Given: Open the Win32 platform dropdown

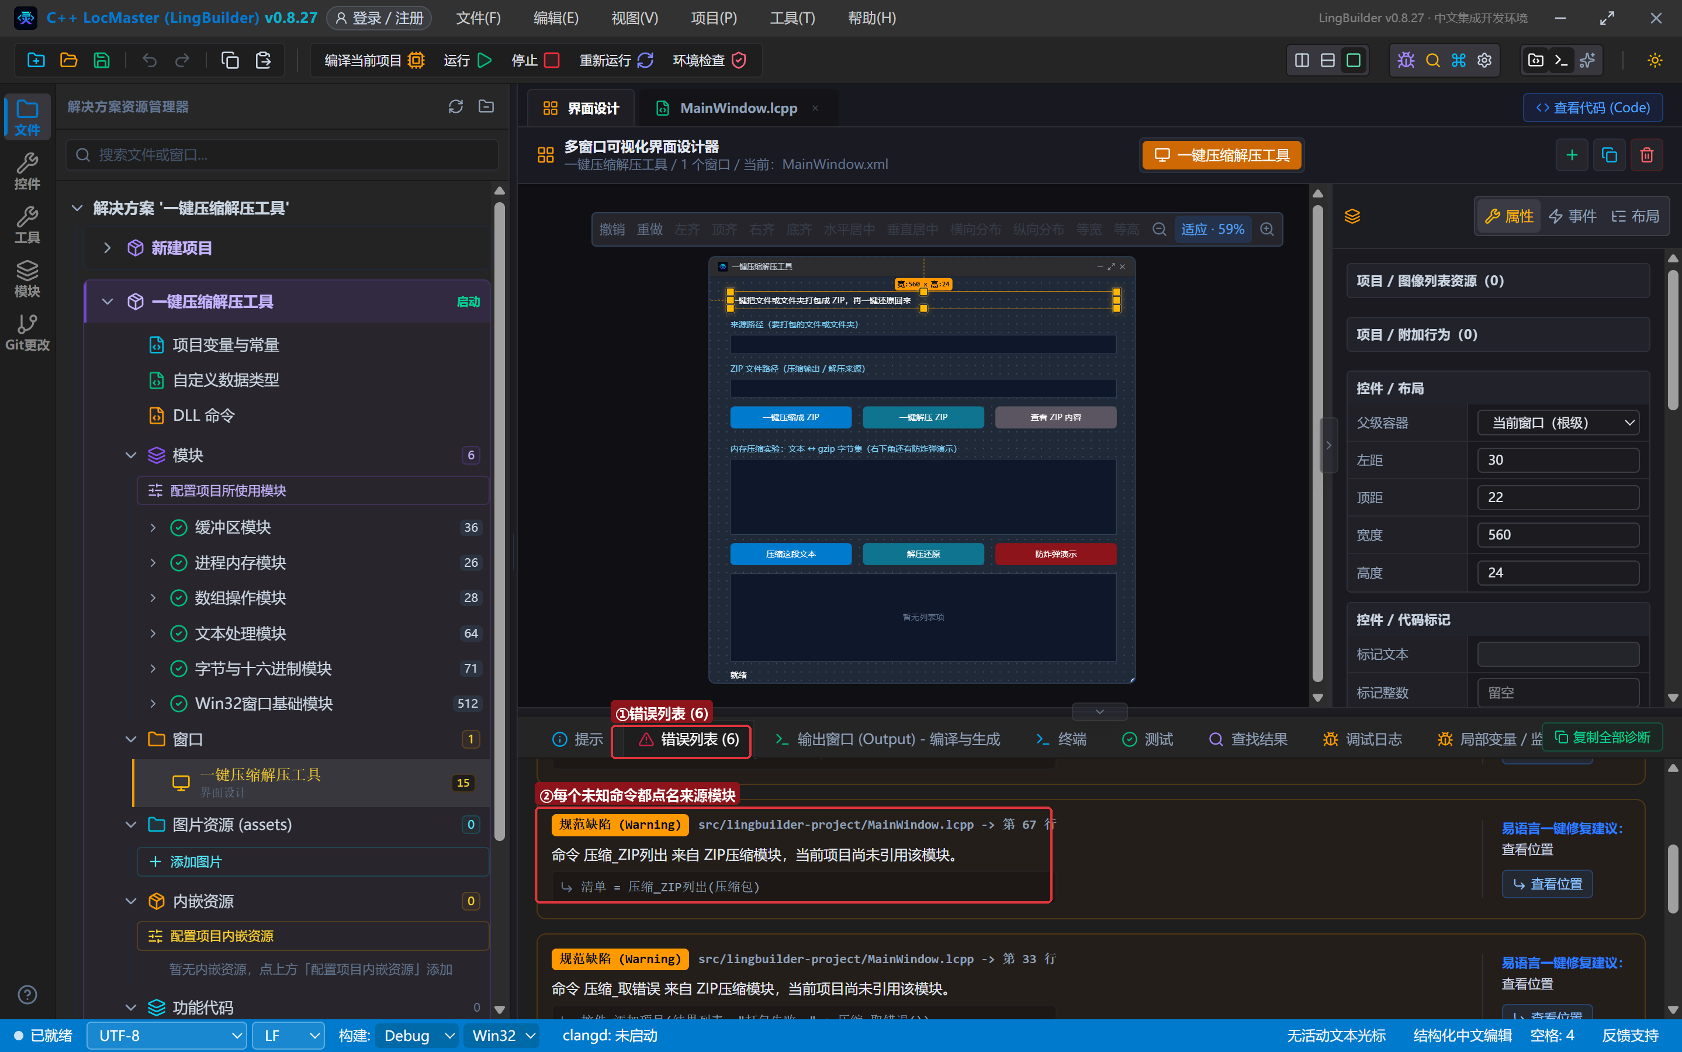Looking at the screenshot, I should (503, 1036).
